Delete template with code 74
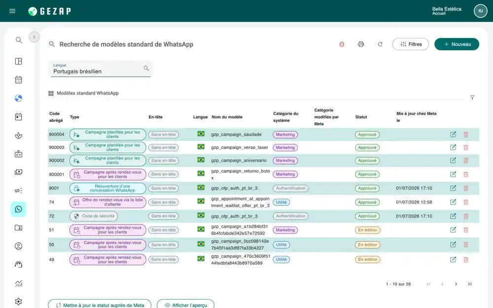 click(466, 202)
